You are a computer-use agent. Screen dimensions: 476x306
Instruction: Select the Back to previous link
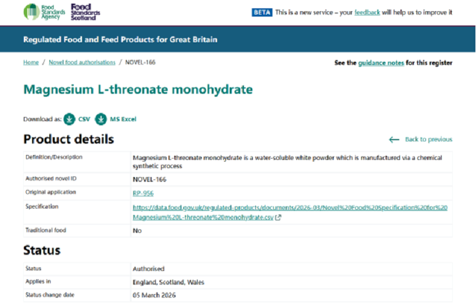click(428, 140)
